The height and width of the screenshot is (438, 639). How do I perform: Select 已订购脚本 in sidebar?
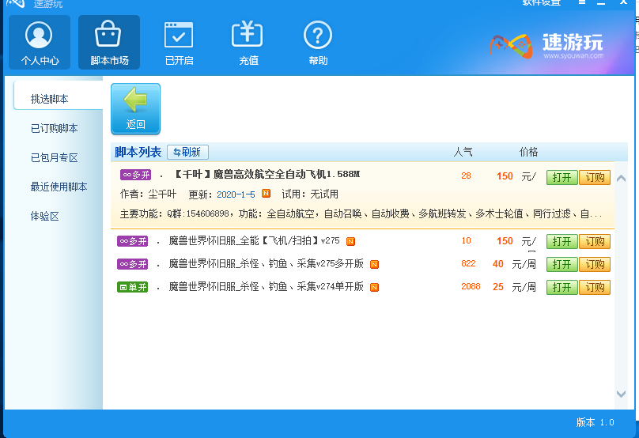tap(55, 128)
